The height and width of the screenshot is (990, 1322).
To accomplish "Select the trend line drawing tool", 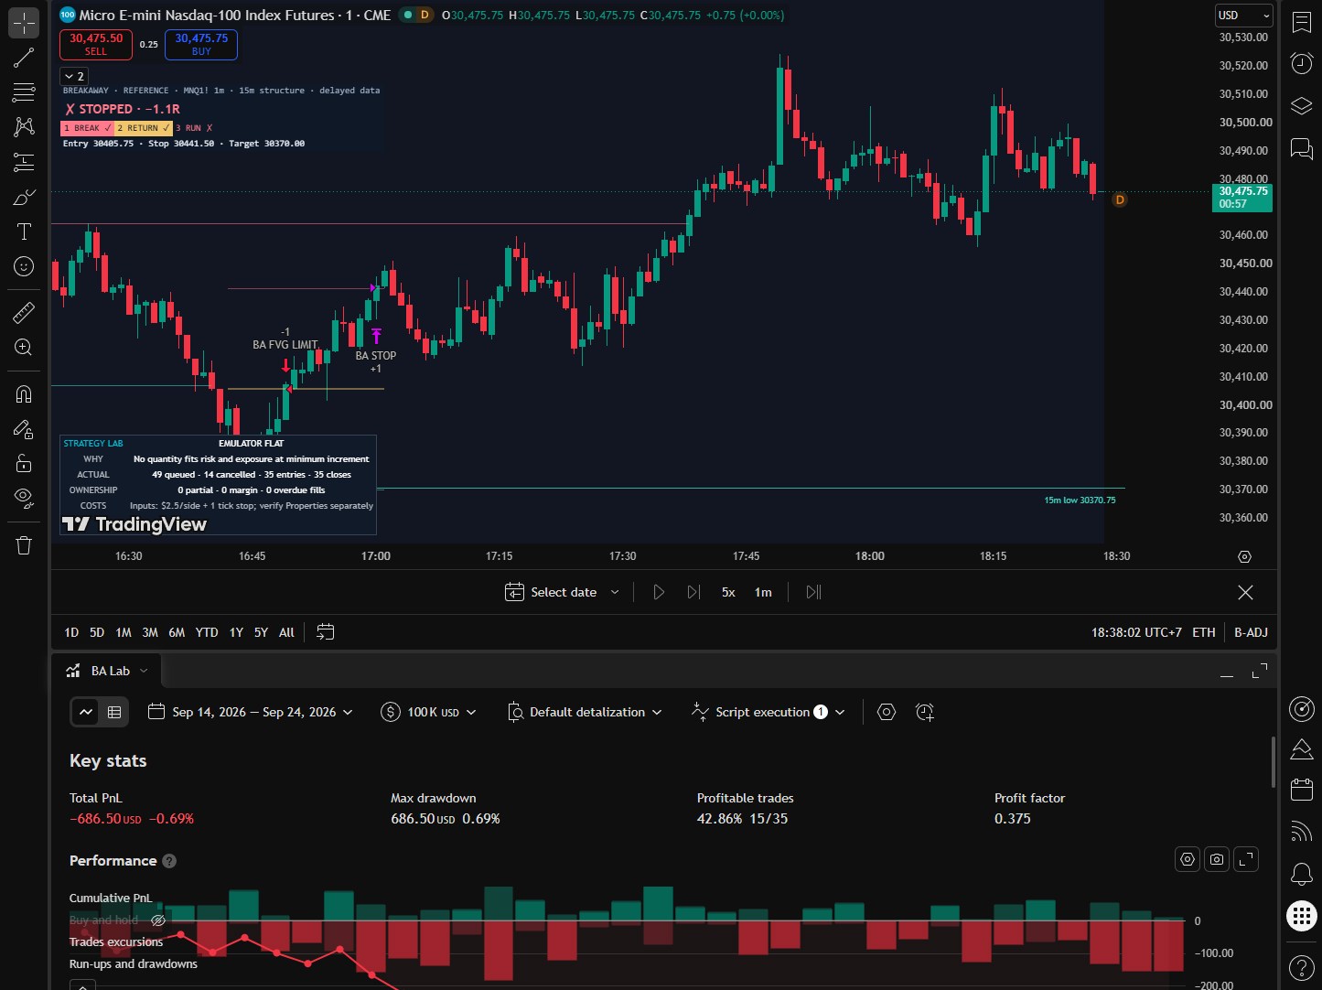I will pos(24,58).
